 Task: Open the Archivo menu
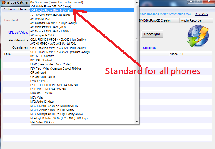(x=9, y=9)
